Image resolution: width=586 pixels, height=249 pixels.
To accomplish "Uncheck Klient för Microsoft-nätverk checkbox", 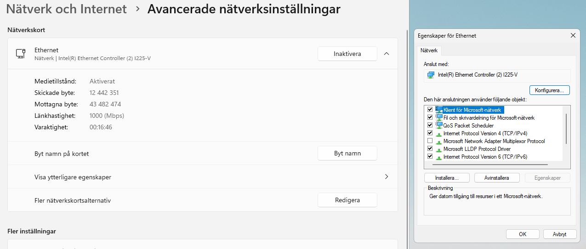I will point(430,110).
